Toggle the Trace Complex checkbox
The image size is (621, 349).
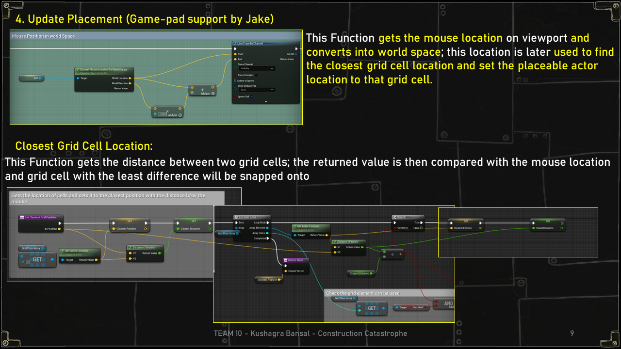tap(257, 75)
